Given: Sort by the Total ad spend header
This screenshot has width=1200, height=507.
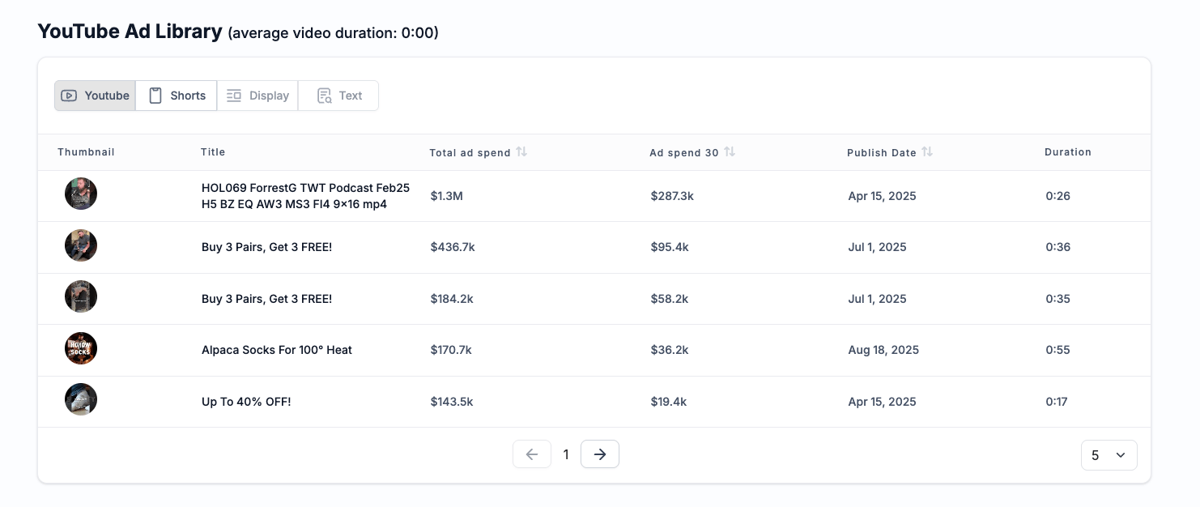Looking at the screenshot, I should pyautogui.click(x=470, y=152).
